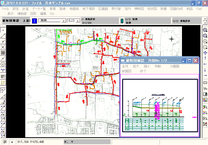Click the 1/N scale icon
Image resolution: width=208 pixels, height=145 pixels.
(205, 89)
